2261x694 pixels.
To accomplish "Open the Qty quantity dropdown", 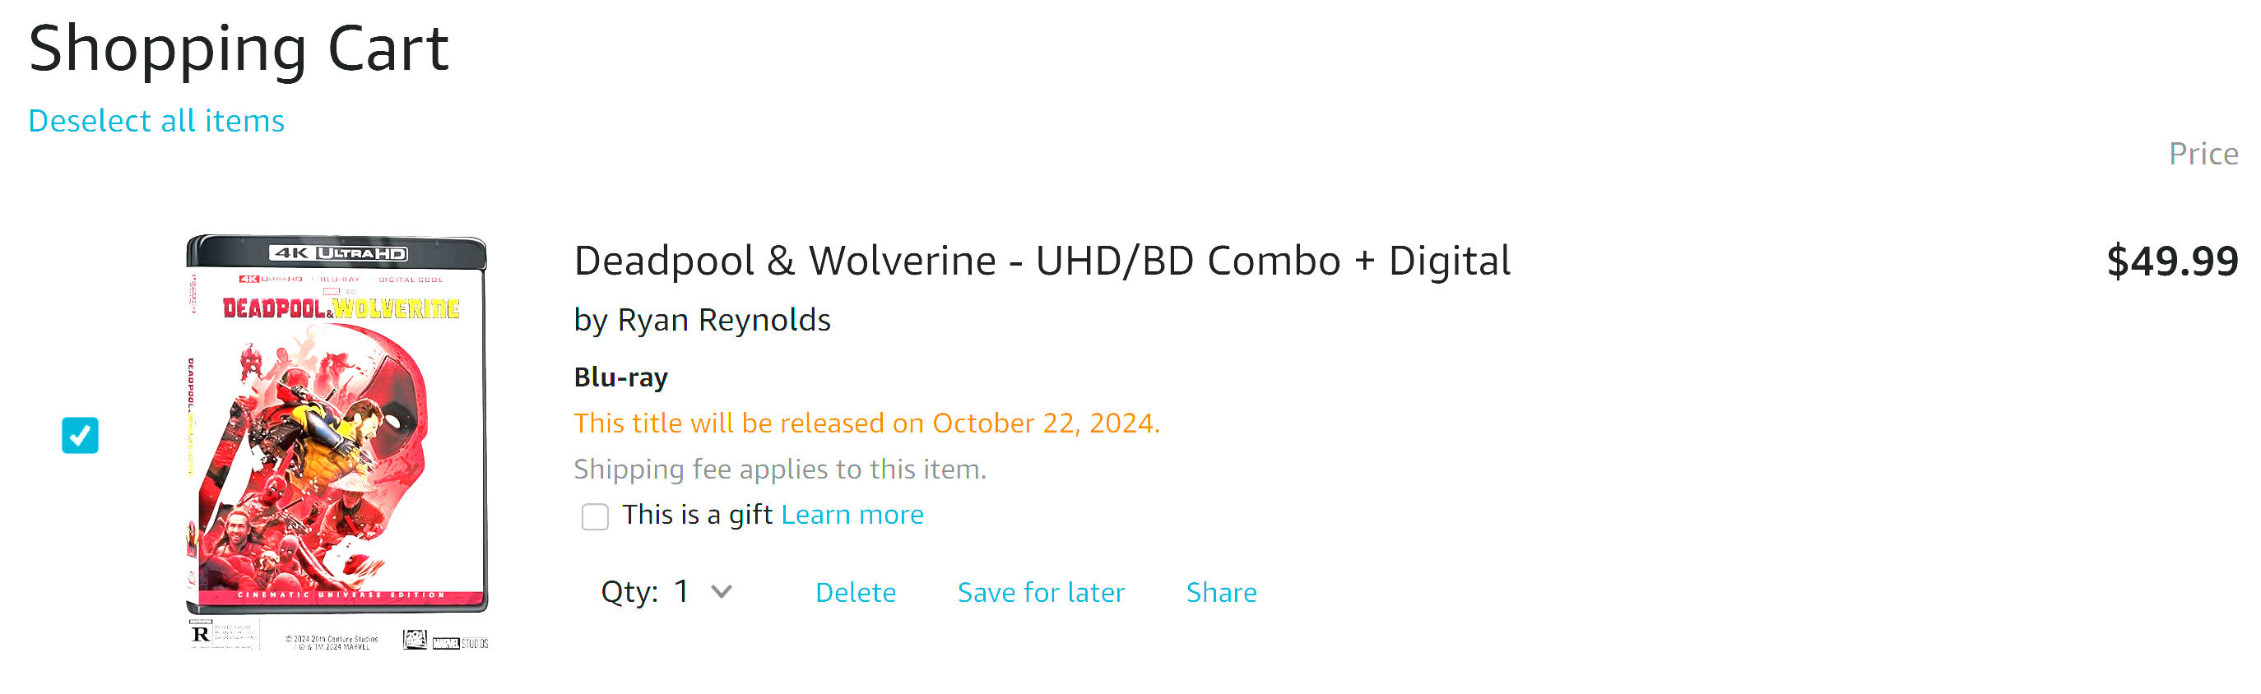I will [667, 592].
